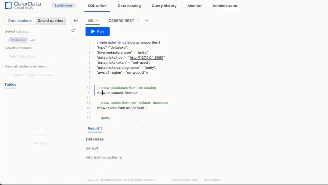
Task: Click the Search tables and views field
Action: 41,75
